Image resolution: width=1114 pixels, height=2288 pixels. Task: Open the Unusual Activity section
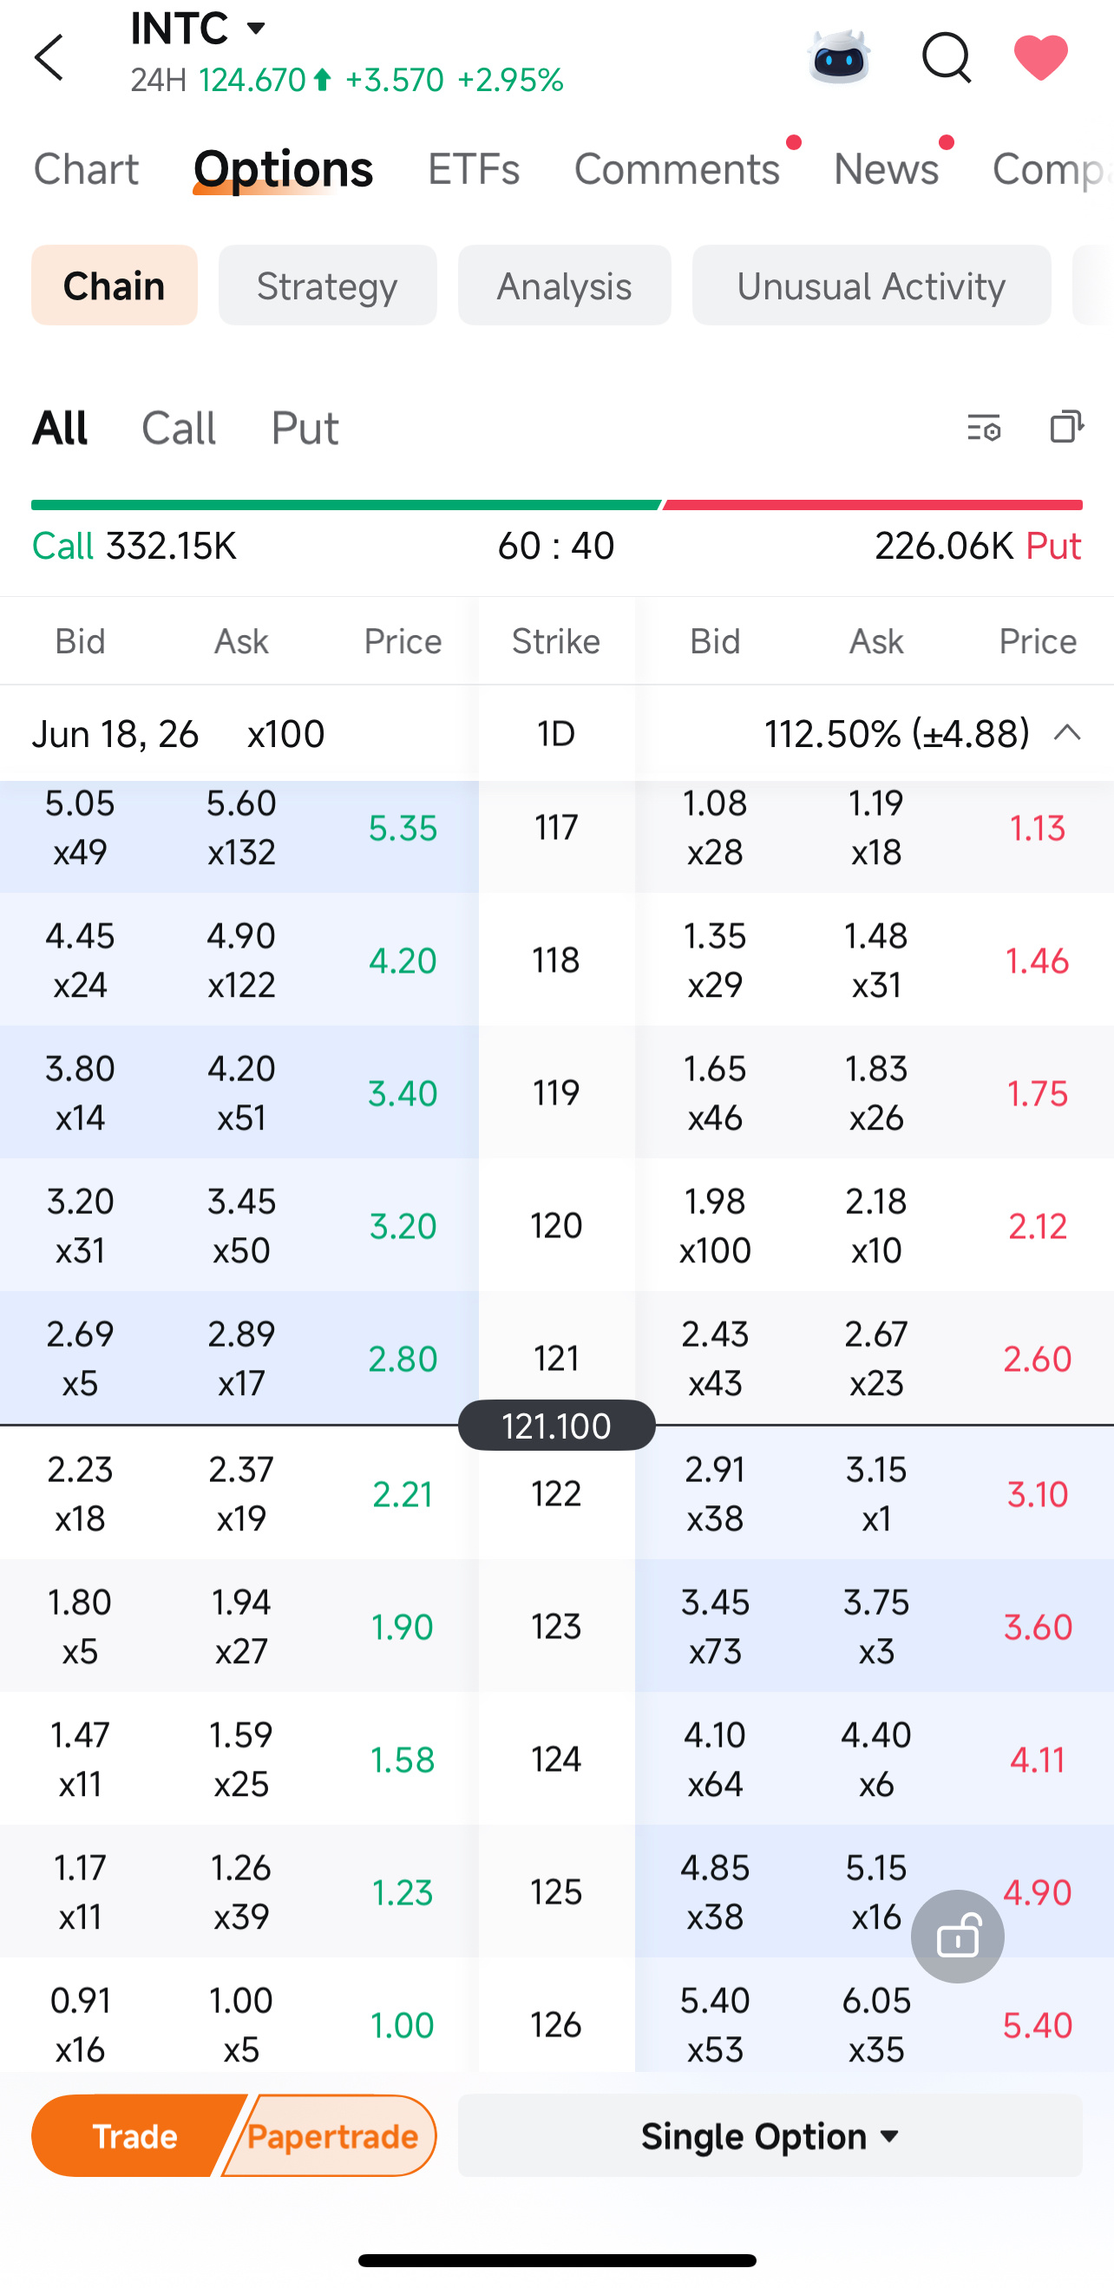pyautogui.click(x=871, y=285)
